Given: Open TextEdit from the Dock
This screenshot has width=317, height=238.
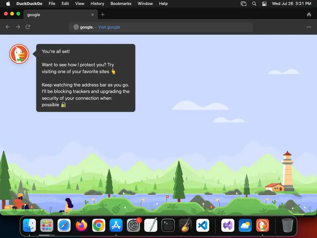Looking at the screenshot, I should coord(151,225).
